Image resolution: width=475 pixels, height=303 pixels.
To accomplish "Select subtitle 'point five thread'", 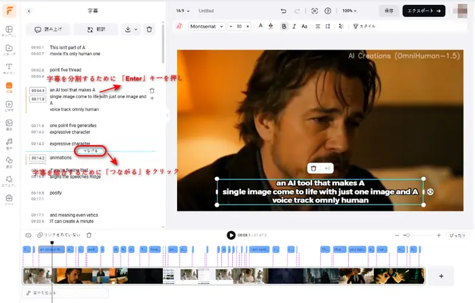I will (x=65, y=70).
